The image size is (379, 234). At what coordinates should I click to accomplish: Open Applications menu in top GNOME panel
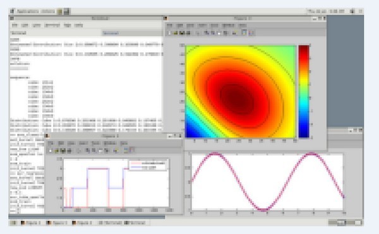pos(28,11)
